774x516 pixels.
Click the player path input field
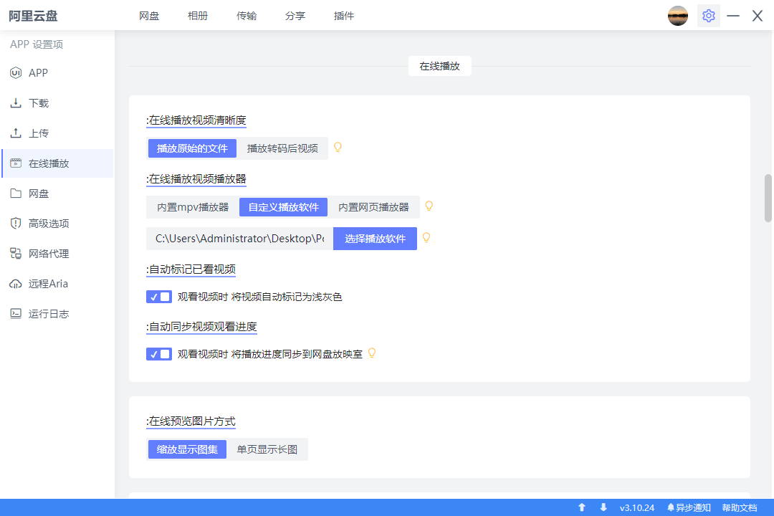[x=239, y=238]
